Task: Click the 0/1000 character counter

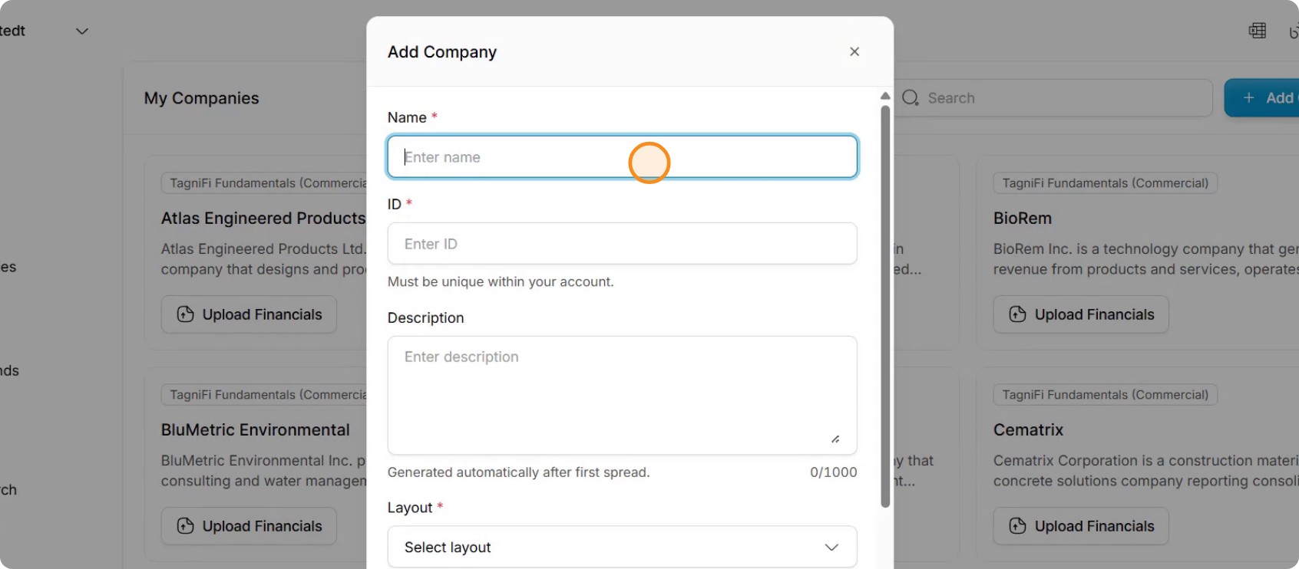Action: (x=834, y=472)
